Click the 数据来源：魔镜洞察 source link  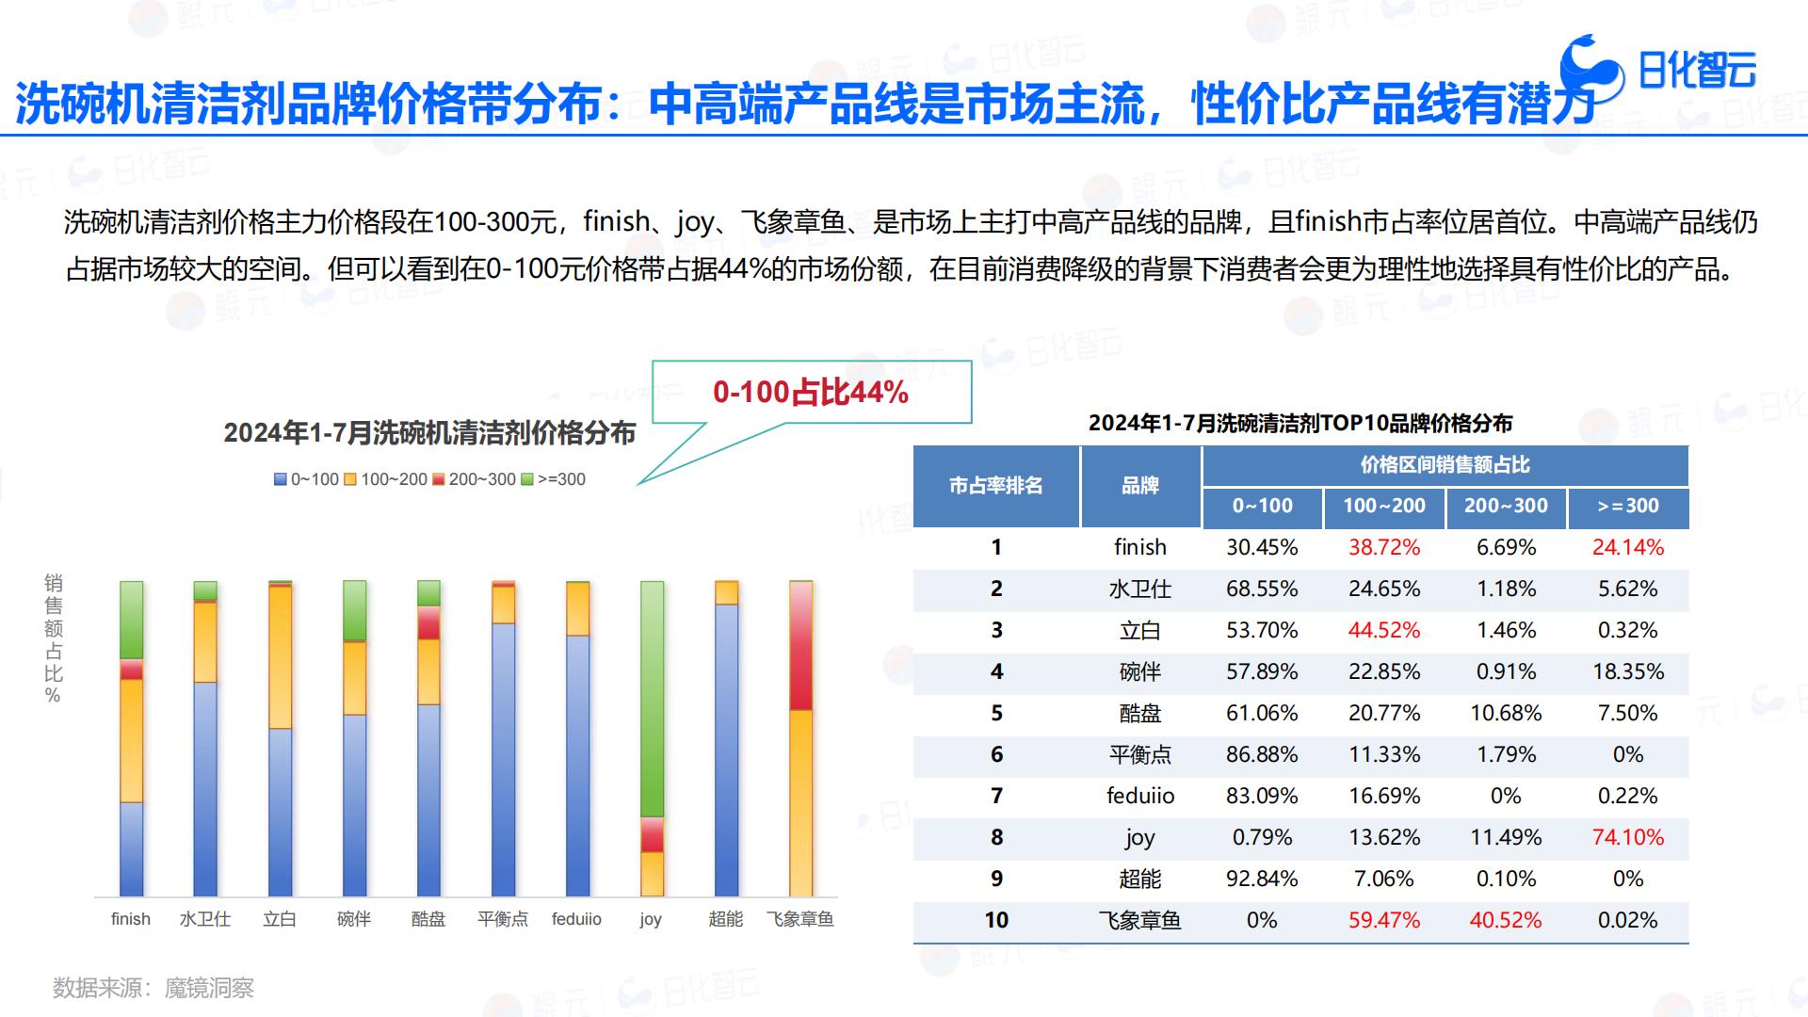point(155,989)
